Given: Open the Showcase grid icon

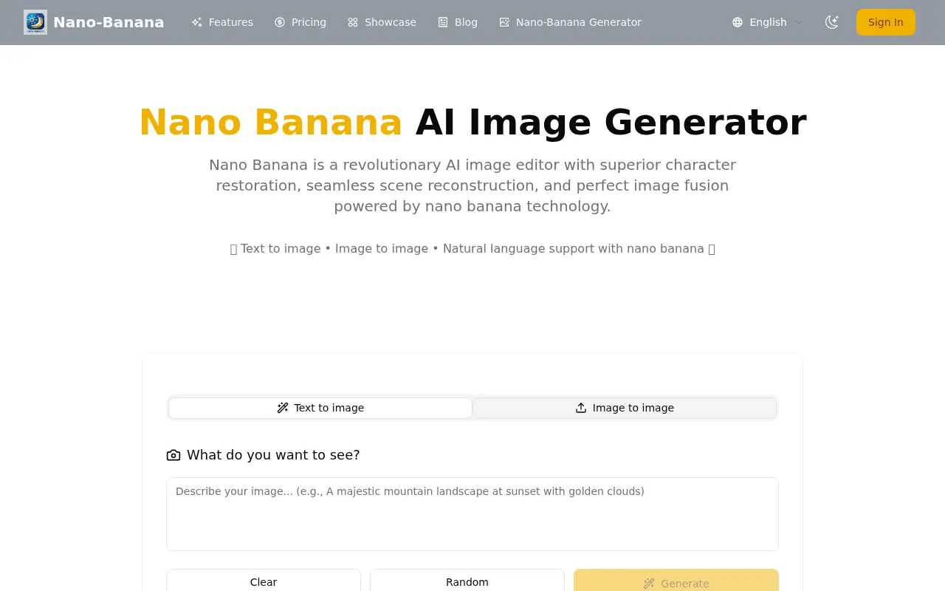Looking at the screenshot, I should point(353,22).
